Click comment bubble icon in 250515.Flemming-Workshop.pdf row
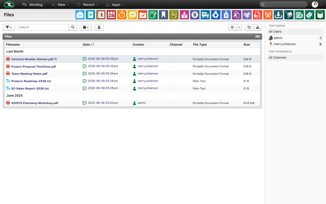The width and height of the screenshot is (326, 204). click(x=85, y=103)
